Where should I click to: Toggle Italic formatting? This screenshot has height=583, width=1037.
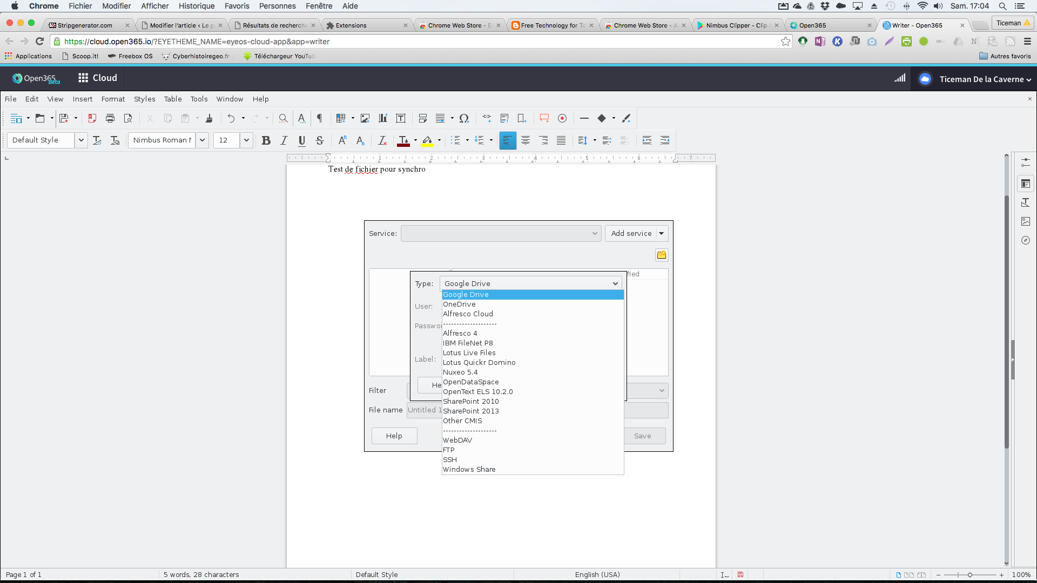coord(284,140)
